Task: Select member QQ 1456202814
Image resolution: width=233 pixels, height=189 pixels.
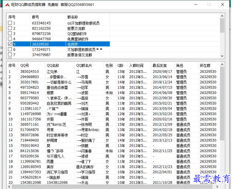Action: (31, 177)
